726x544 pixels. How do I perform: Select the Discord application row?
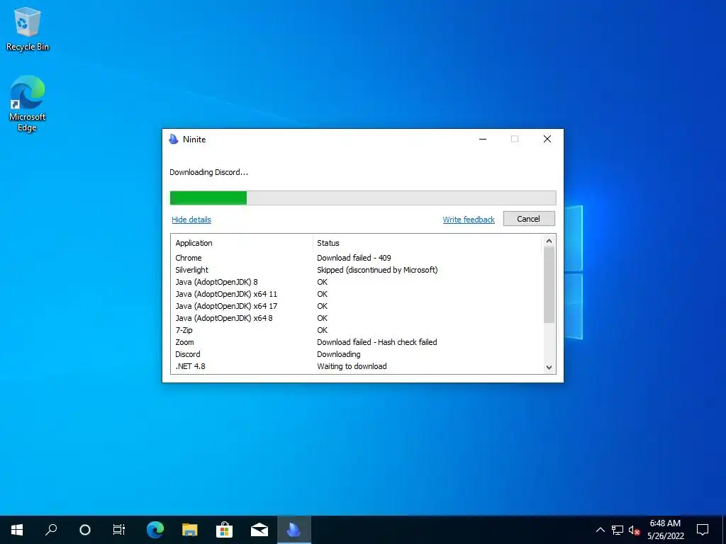[357, 354]
